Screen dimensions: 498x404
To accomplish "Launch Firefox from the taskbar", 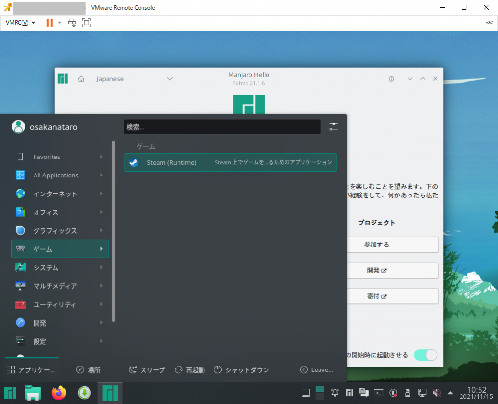I will (x=59, y=393).
